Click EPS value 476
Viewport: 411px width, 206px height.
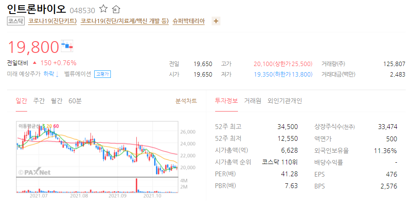(392, 175)
